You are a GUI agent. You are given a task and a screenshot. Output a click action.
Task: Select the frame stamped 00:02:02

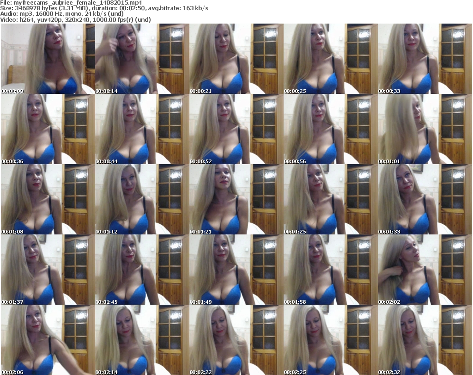click(x=425, y=269)
